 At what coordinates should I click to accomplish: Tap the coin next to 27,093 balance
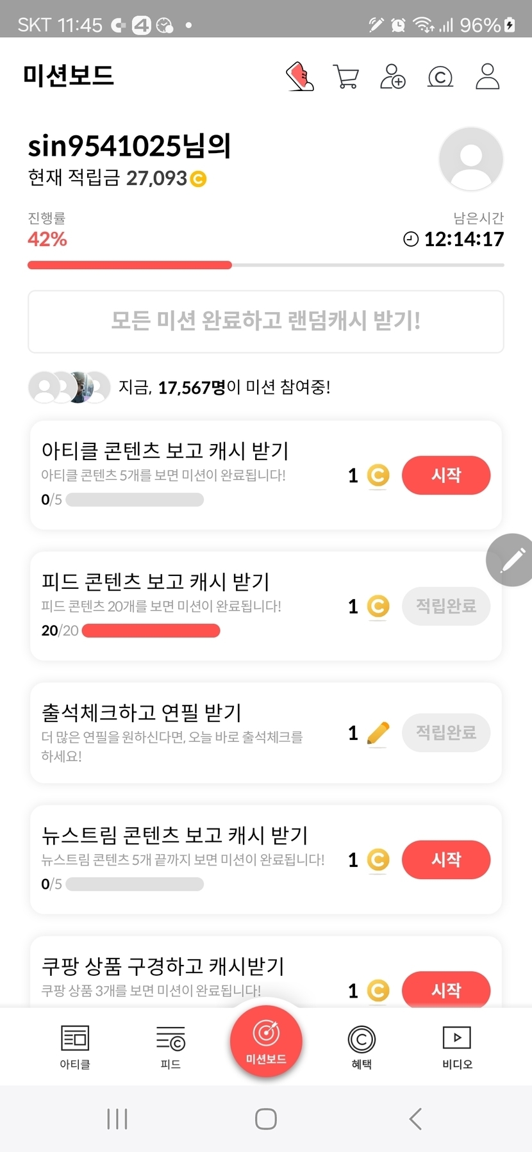point(199,179)
